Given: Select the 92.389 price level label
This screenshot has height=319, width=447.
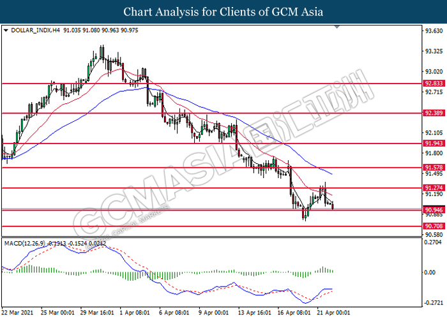Looking at the screenshot, I should (x=434, y=113).
